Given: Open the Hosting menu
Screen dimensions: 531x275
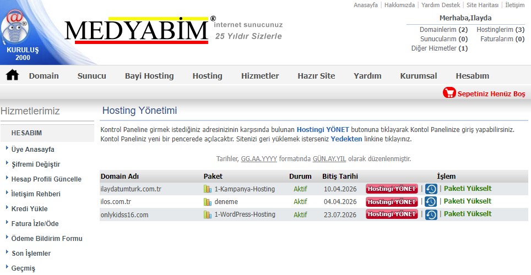Looking at the screenshot, I should [207, 76].
